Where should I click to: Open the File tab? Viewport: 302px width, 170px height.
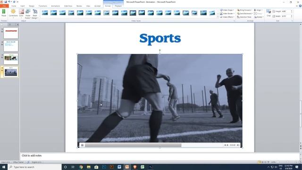click(4, 6)
